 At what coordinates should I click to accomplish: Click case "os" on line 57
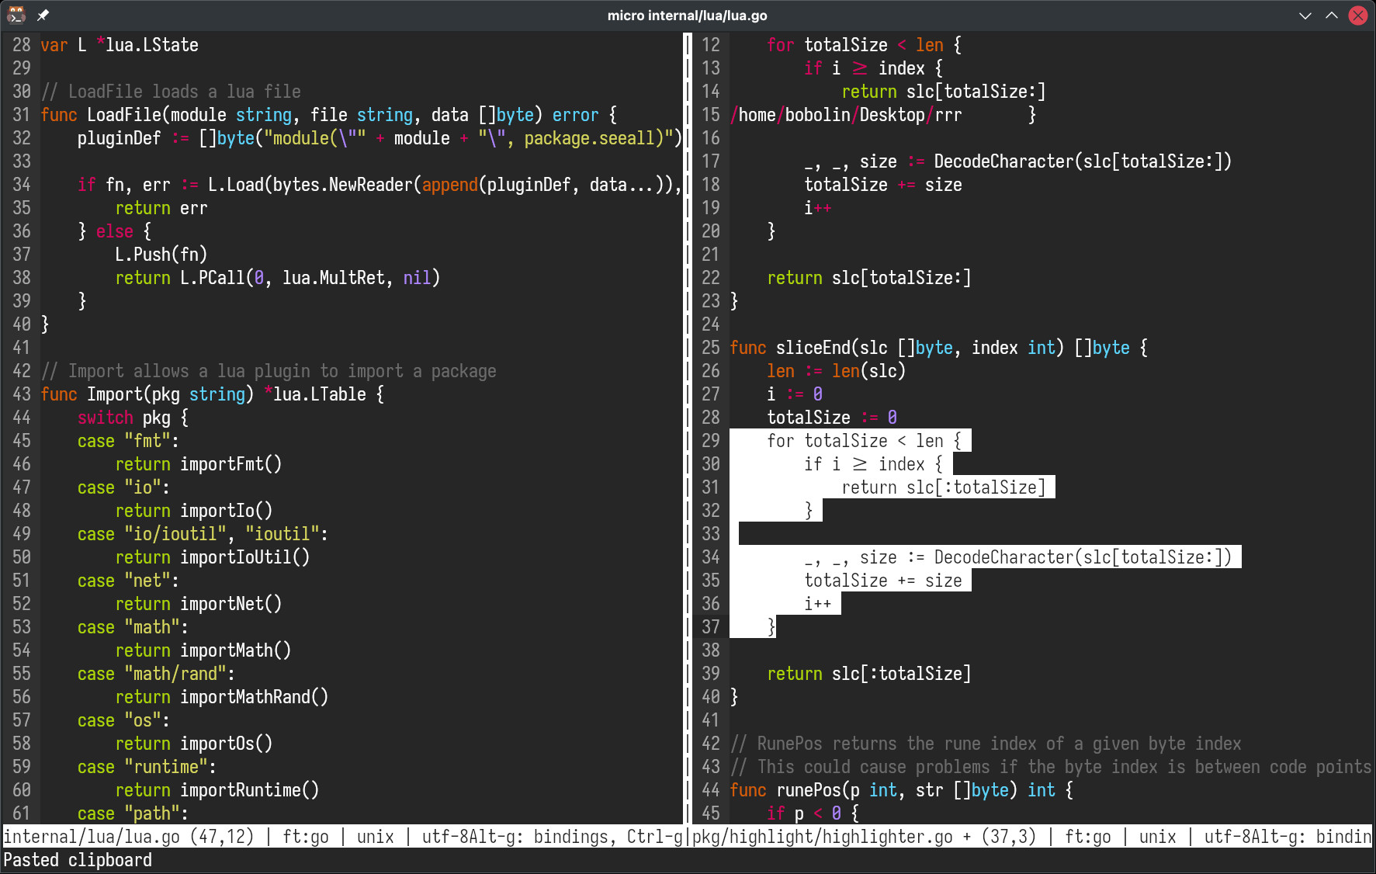(x=124, y=720)
